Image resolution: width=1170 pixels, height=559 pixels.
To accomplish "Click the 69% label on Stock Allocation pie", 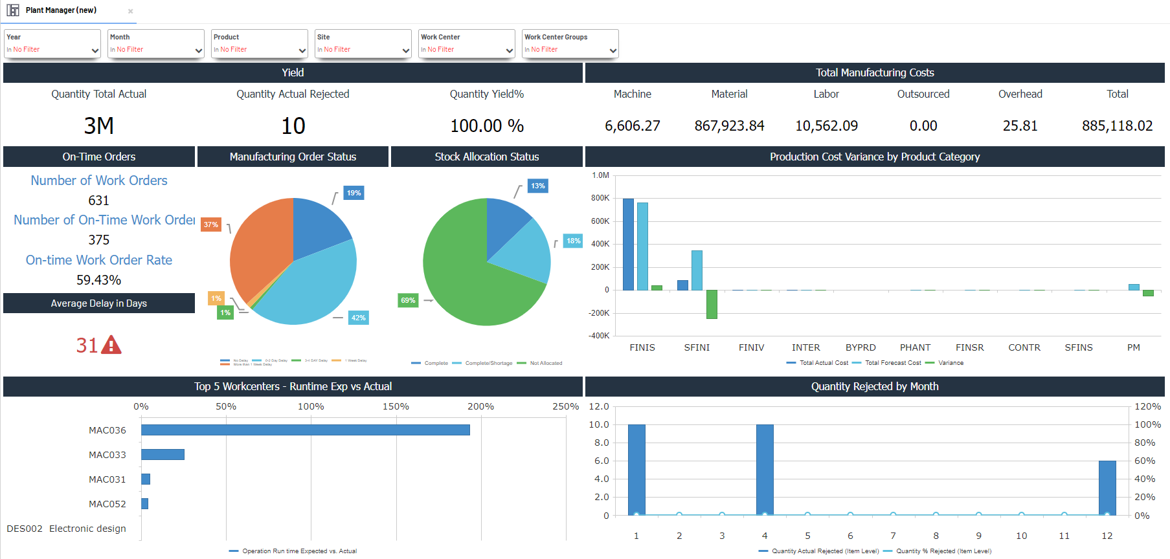I will click(x=408, y=300).
